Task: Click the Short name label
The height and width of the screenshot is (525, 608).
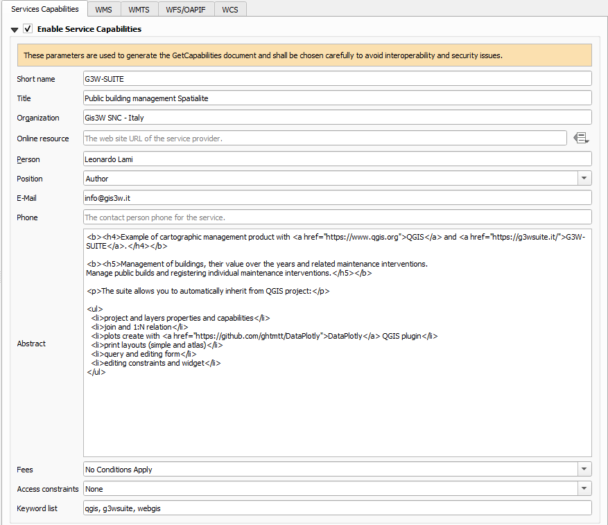Action: [x=35, y=79]
